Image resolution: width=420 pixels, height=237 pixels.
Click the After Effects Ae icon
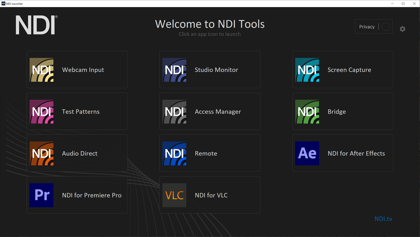point(307,154)
